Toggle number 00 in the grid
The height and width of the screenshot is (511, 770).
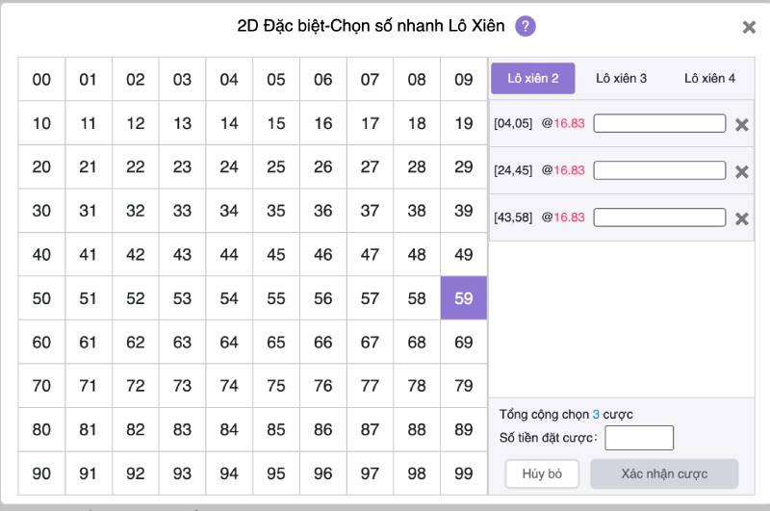coord(41,80)
